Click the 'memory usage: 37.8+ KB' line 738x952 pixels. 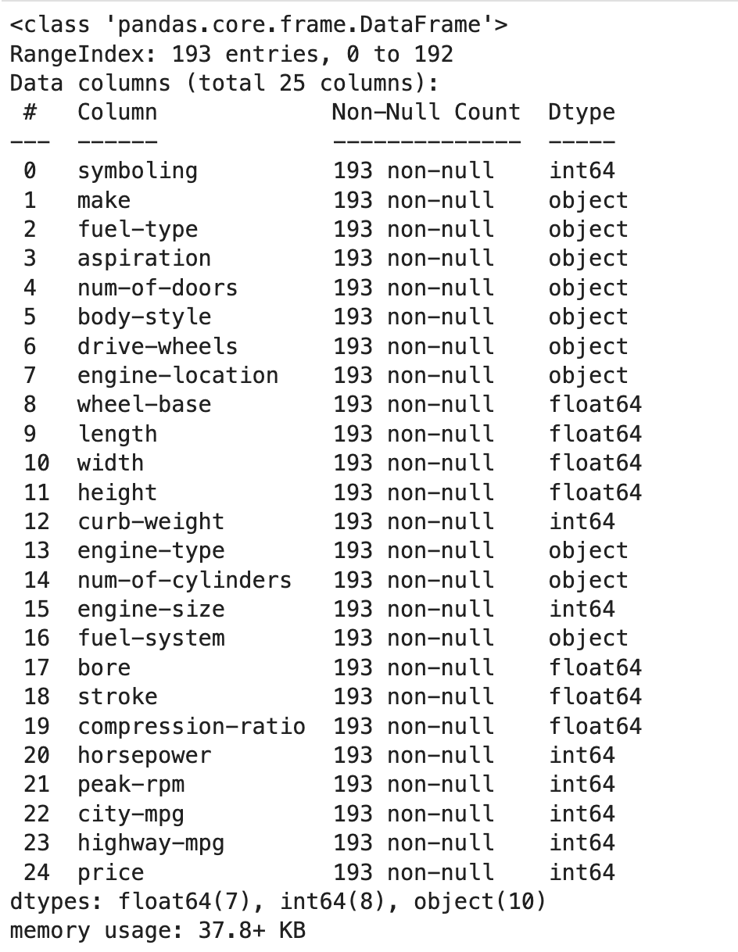coord(157,931)
